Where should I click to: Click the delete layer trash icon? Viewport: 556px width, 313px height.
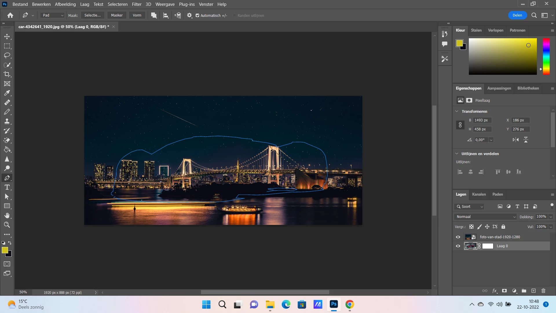point(543,291)
